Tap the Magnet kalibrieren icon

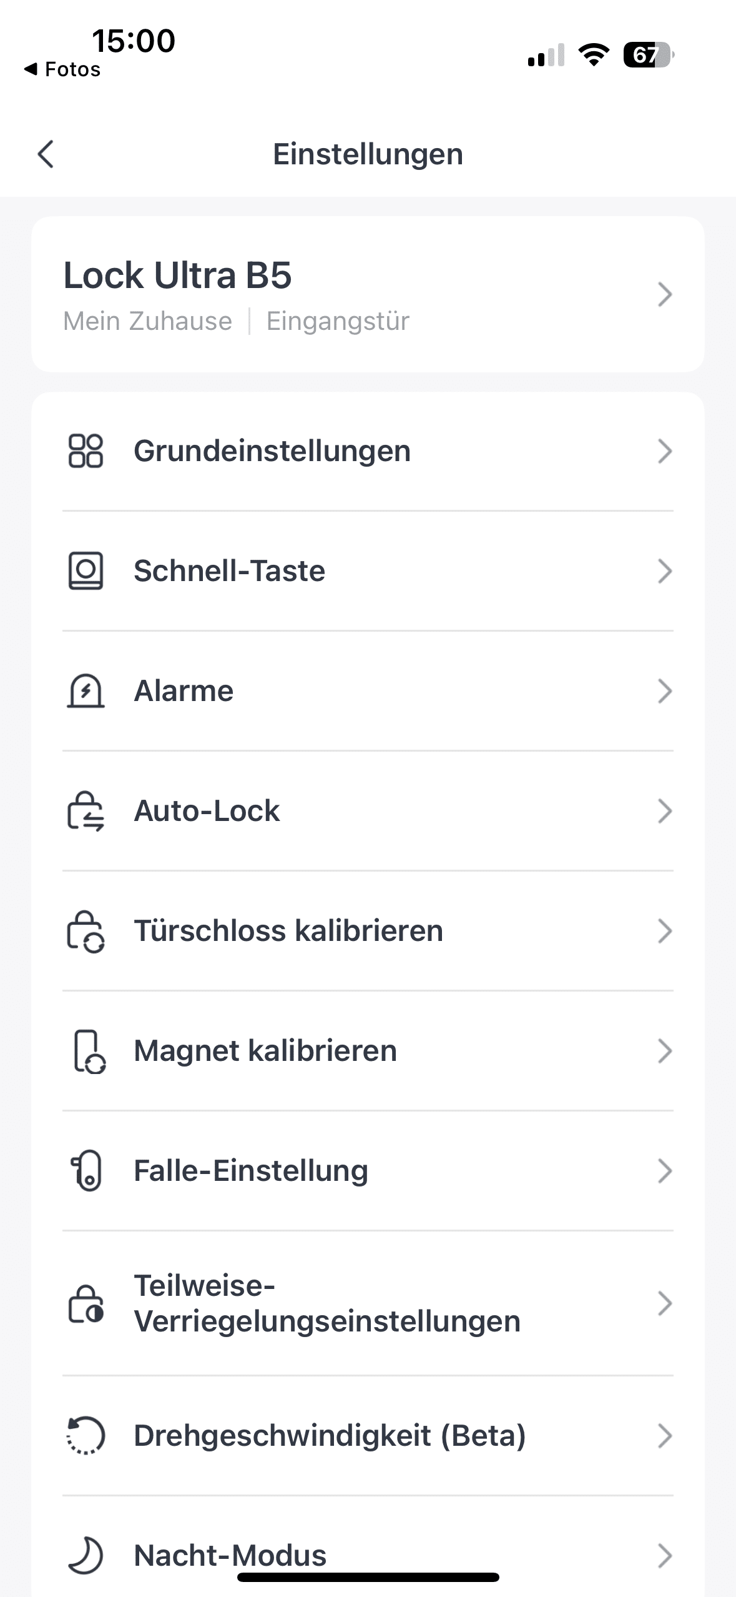pyautogui.click(x=89, y=1051)
